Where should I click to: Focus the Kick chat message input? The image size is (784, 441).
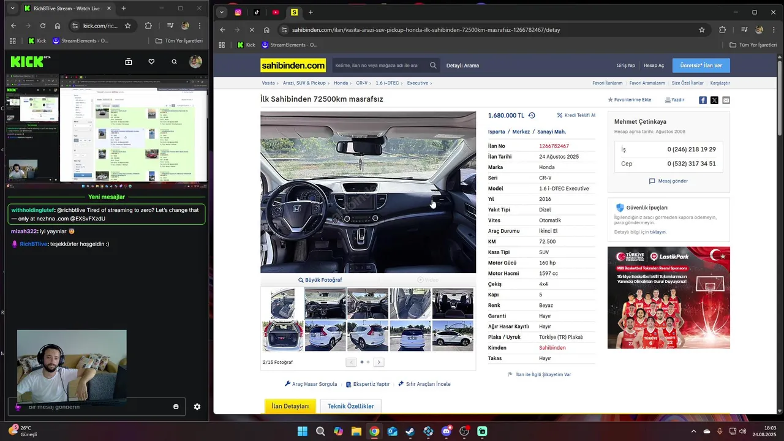[x=96, y=407]
